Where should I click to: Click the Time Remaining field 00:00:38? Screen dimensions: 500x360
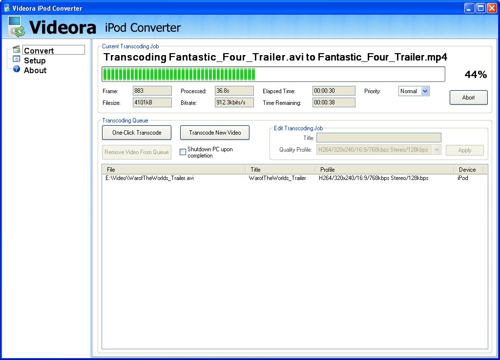pos(334,102)
